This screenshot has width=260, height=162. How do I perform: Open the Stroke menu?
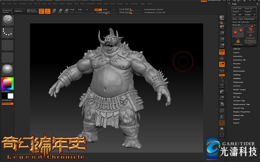tap(113, 4)
